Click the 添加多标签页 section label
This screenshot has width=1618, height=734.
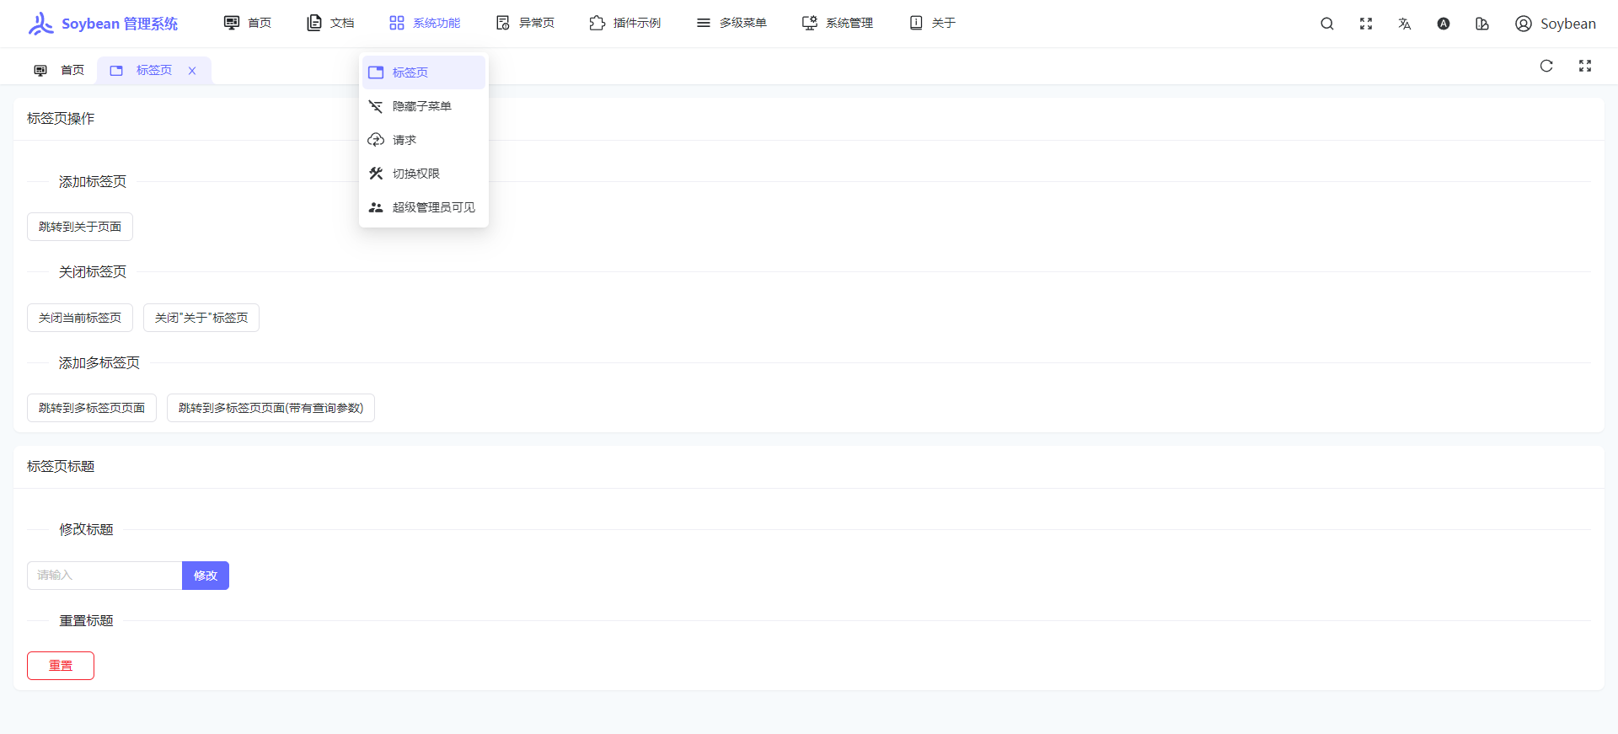point(99,363)
